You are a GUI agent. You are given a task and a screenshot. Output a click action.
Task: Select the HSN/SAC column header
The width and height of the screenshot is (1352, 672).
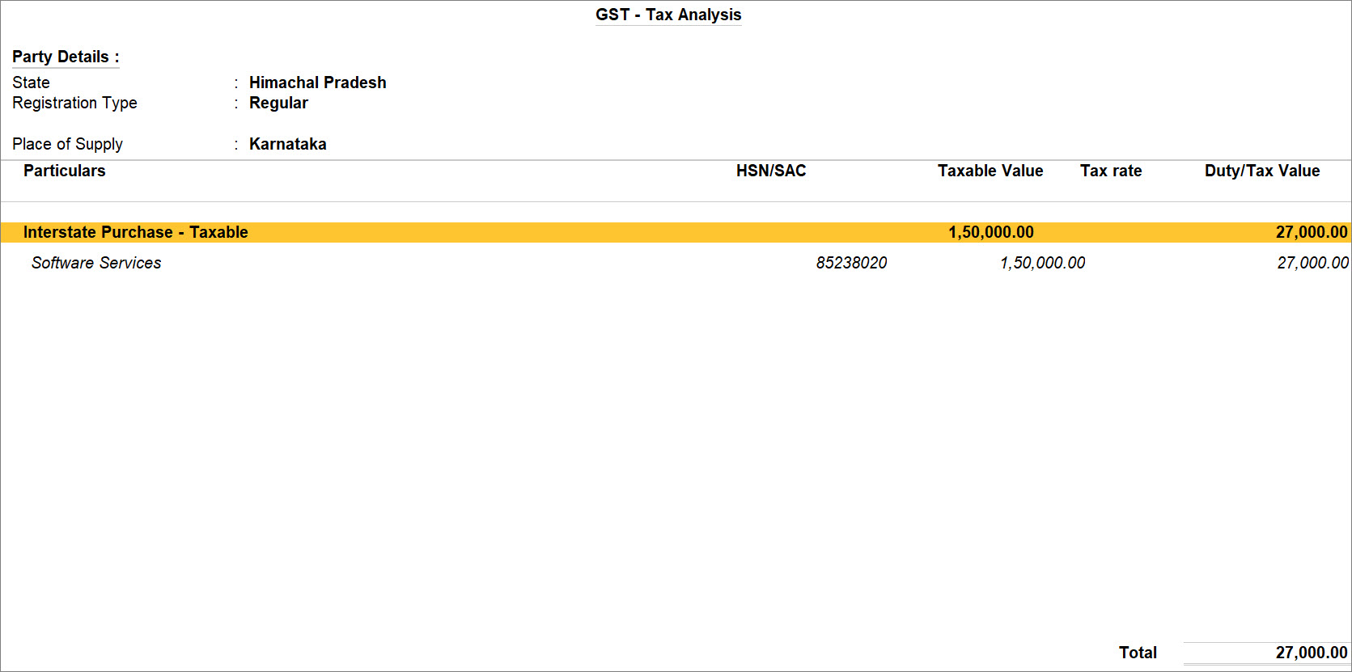[771, 171]
